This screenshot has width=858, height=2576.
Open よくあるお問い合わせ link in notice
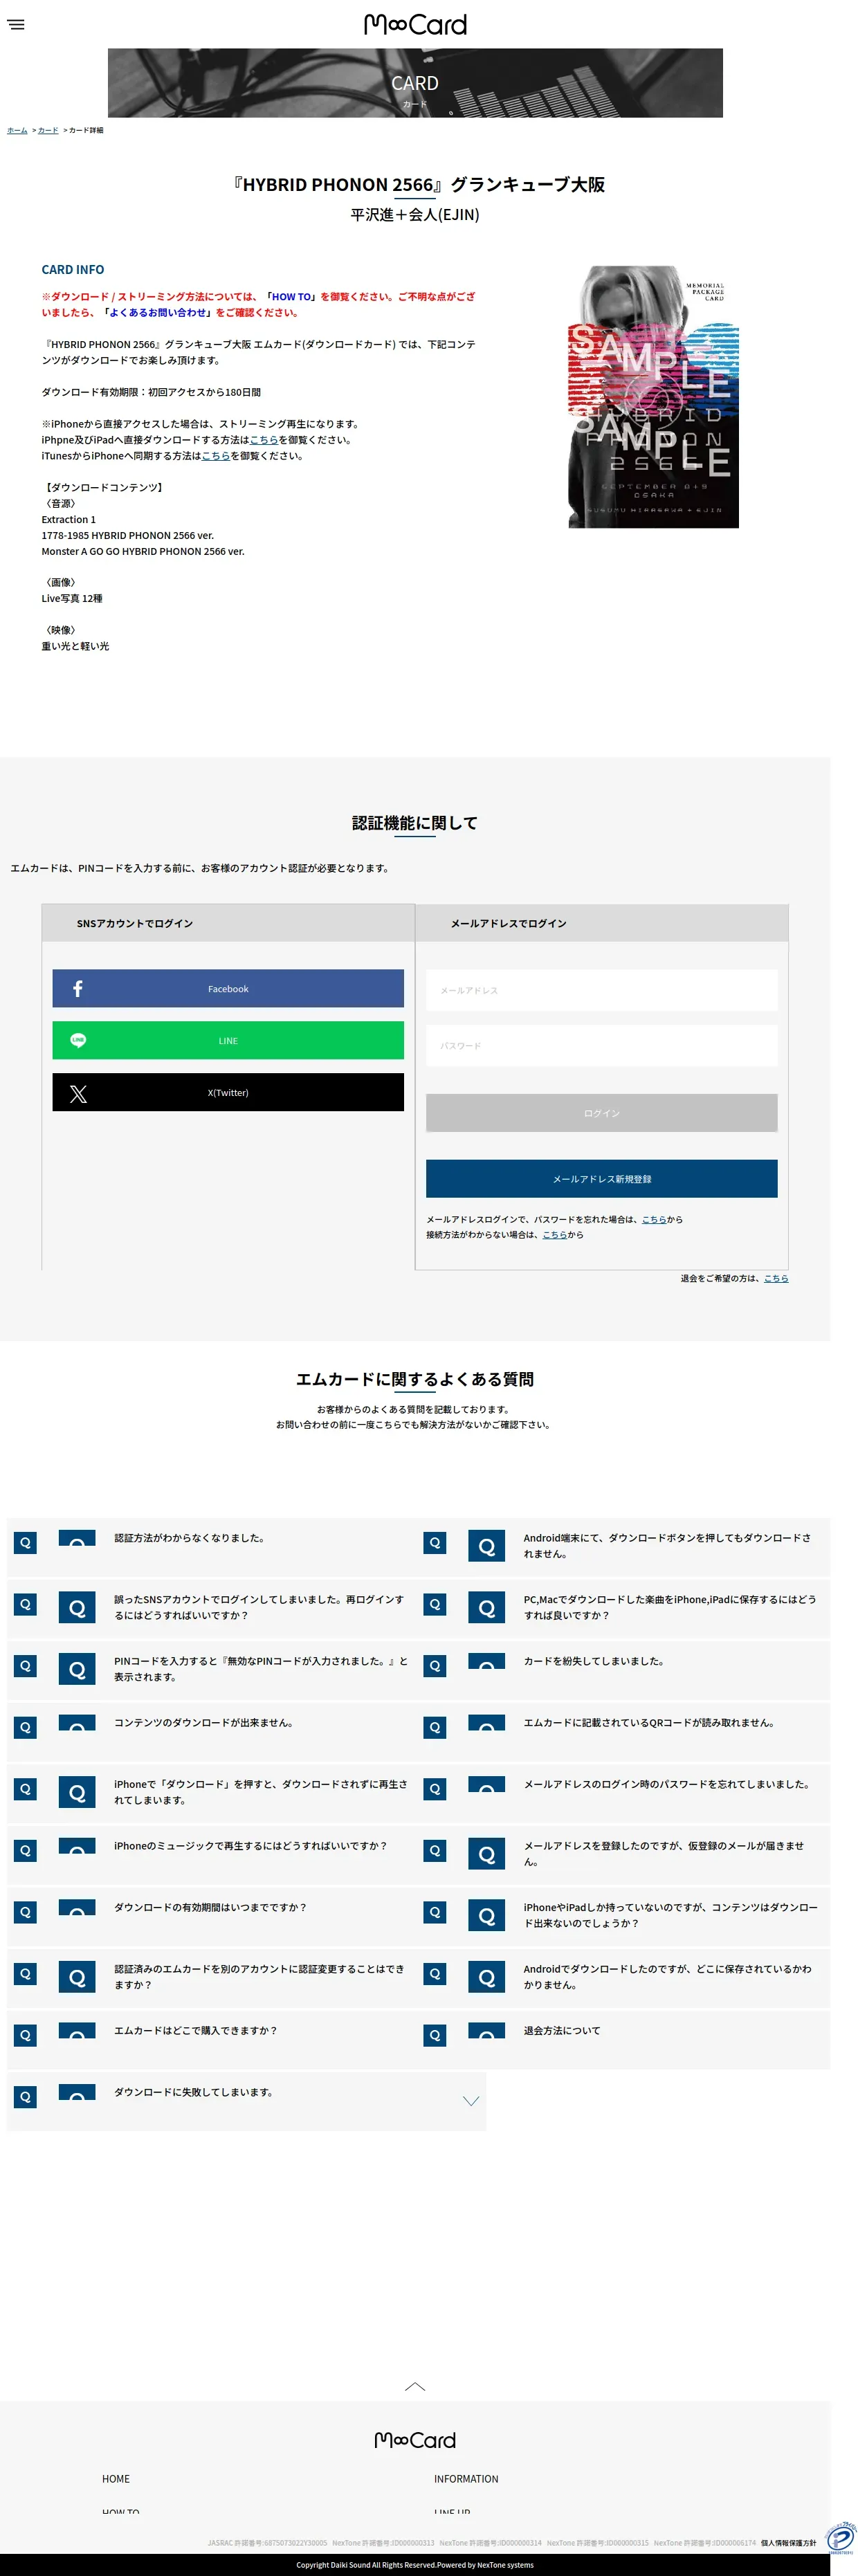158,313
